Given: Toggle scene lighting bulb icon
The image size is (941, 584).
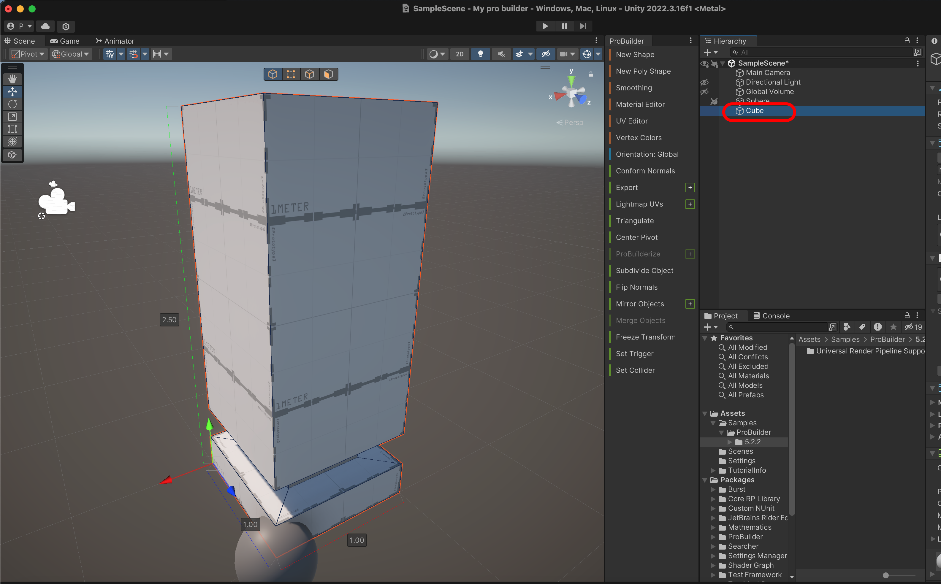Looking at the screenshot, I should coord(480,54).
